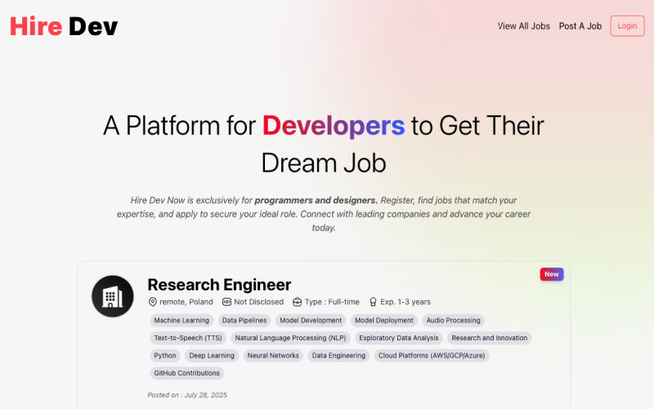Click the New badge on job card
This screenshot has width=654, height=409.
coord(552,274)
